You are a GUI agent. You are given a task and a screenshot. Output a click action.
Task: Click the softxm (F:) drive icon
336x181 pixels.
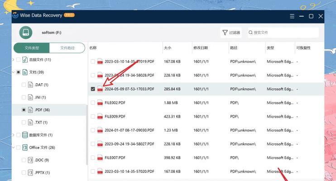point(26,33)
